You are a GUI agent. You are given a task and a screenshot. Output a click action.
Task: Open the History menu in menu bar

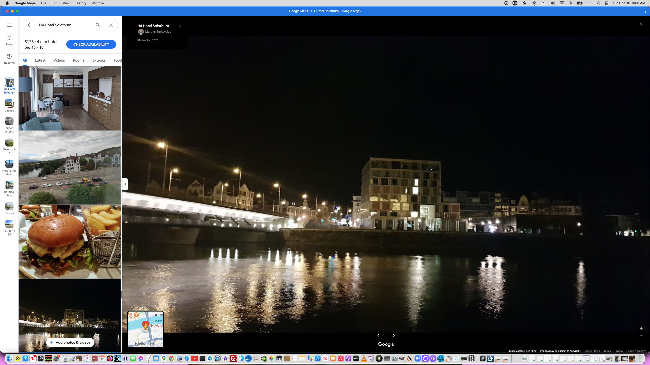(81, 3)
